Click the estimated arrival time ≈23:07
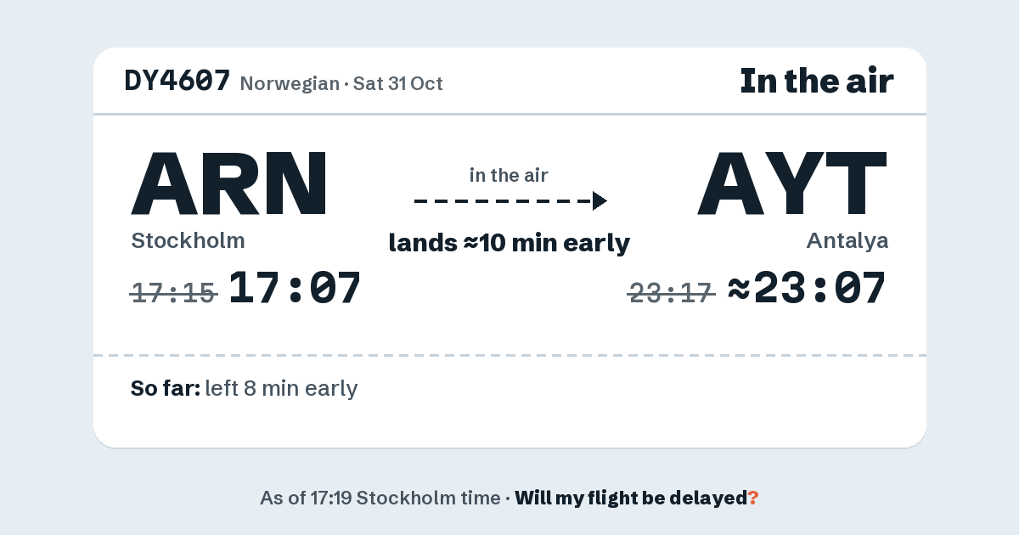Image resolution: width=1019 pixels, height=535 pixels. point(808,288)
